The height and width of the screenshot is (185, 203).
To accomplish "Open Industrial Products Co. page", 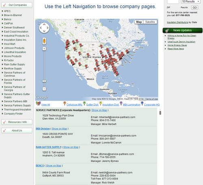I will (x=17, y=36).
